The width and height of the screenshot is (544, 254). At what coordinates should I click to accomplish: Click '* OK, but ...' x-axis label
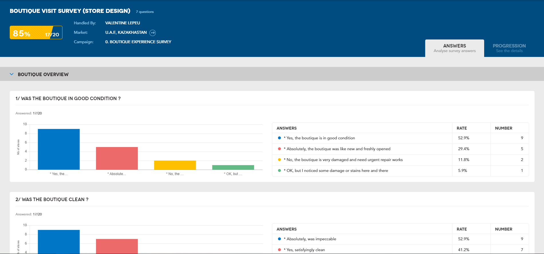(233, 174)
